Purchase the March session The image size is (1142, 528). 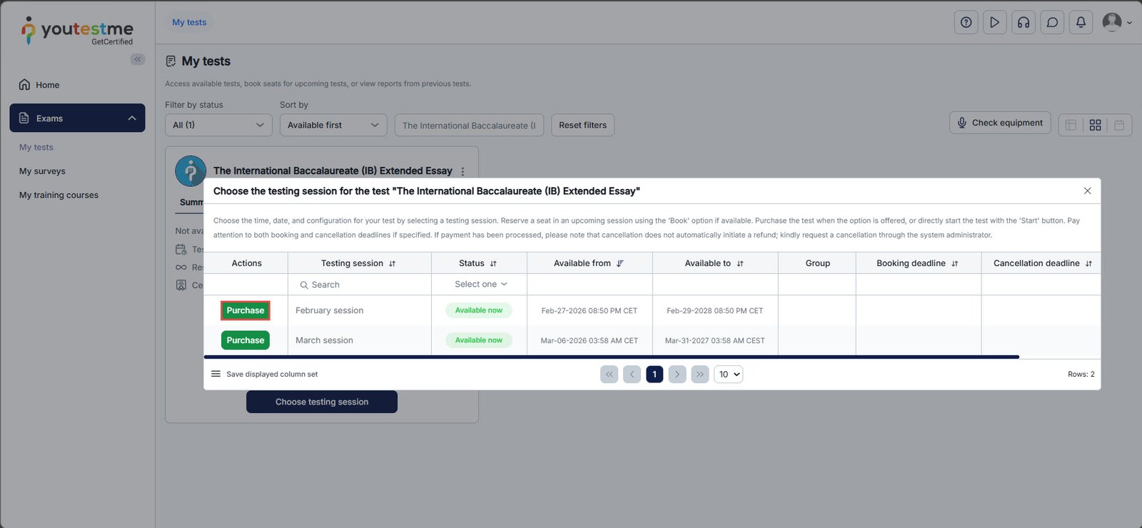(245, 340)
